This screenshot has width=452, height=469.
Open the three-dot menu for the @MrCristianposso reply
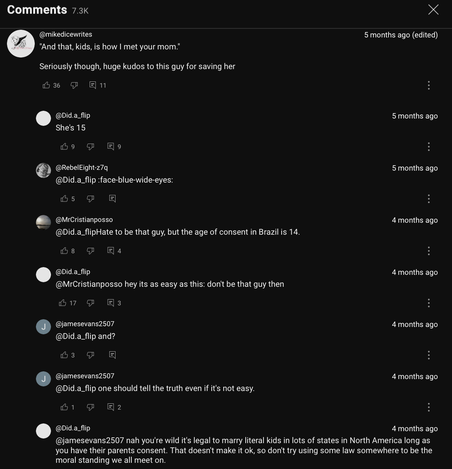(x=428, y=251)
